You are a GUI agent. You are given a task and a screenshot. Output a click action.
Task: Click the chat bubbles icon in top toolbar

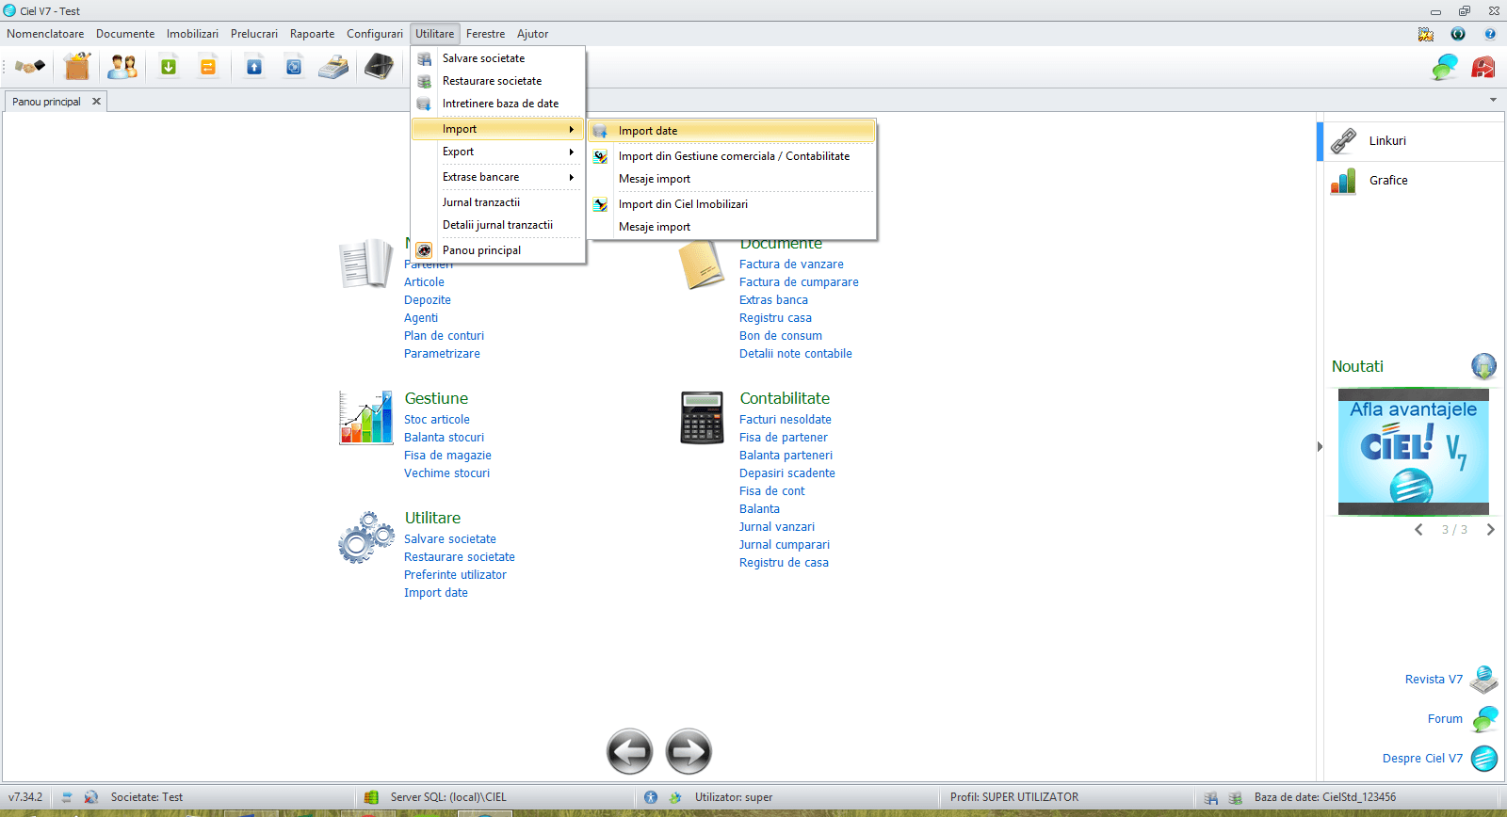(1445, 67)
